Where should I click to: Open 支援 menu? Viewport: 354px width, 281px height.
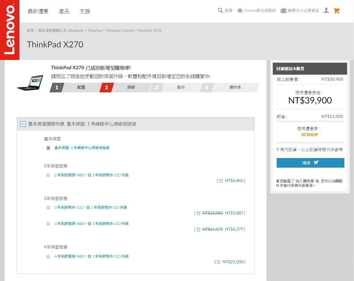pyautogui.click(x=85, y=11)
